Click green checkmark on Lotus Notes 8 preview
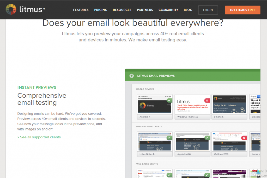 click(x=169, y=138)
